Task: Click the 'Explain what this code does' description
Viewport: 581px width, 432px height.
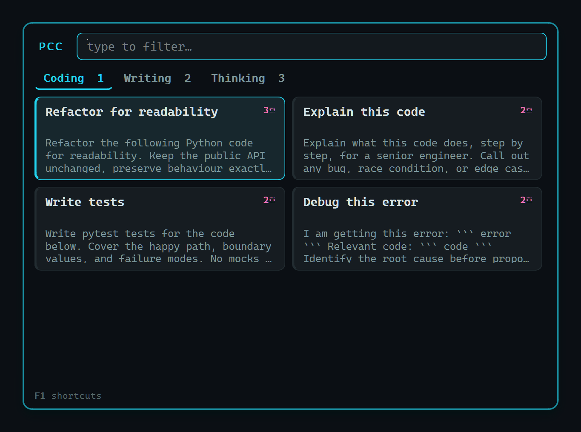Action: [416, 156]
